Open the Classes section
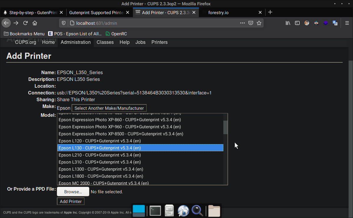 pos(105,42)
